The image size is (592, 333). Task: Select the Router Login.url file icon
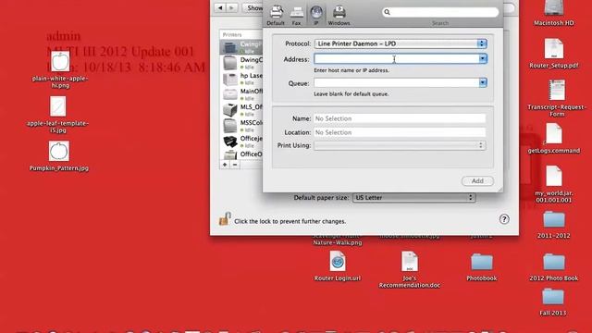tap(338, 261)
